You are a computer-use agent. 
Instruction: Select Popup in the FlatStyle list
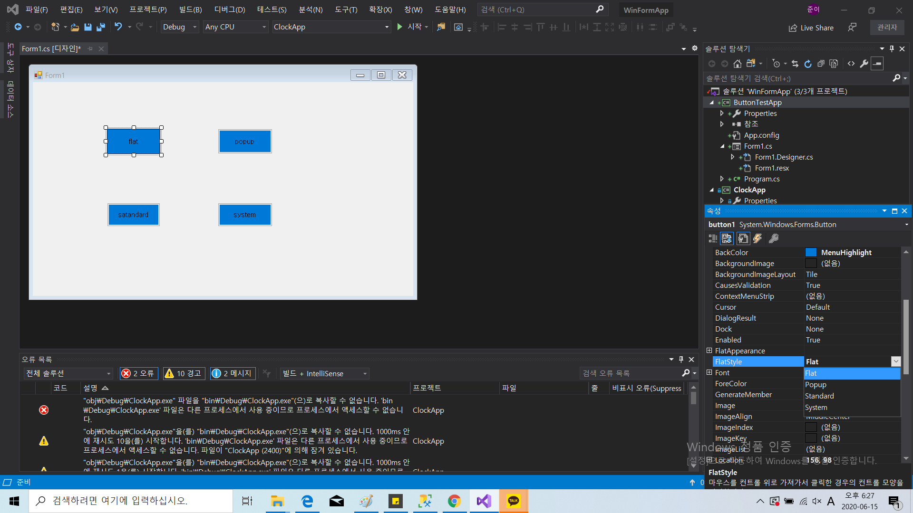pyautogui.click(x=852, y=385)
